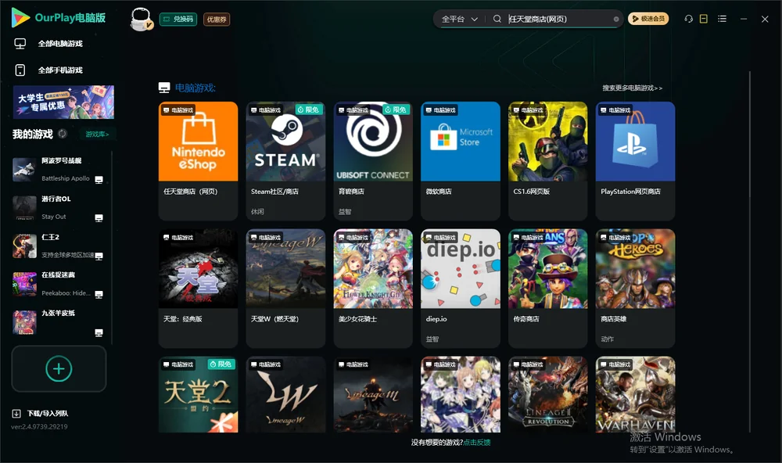Click the PC icon on 九张羊皮纸 row

coord(99,333)
